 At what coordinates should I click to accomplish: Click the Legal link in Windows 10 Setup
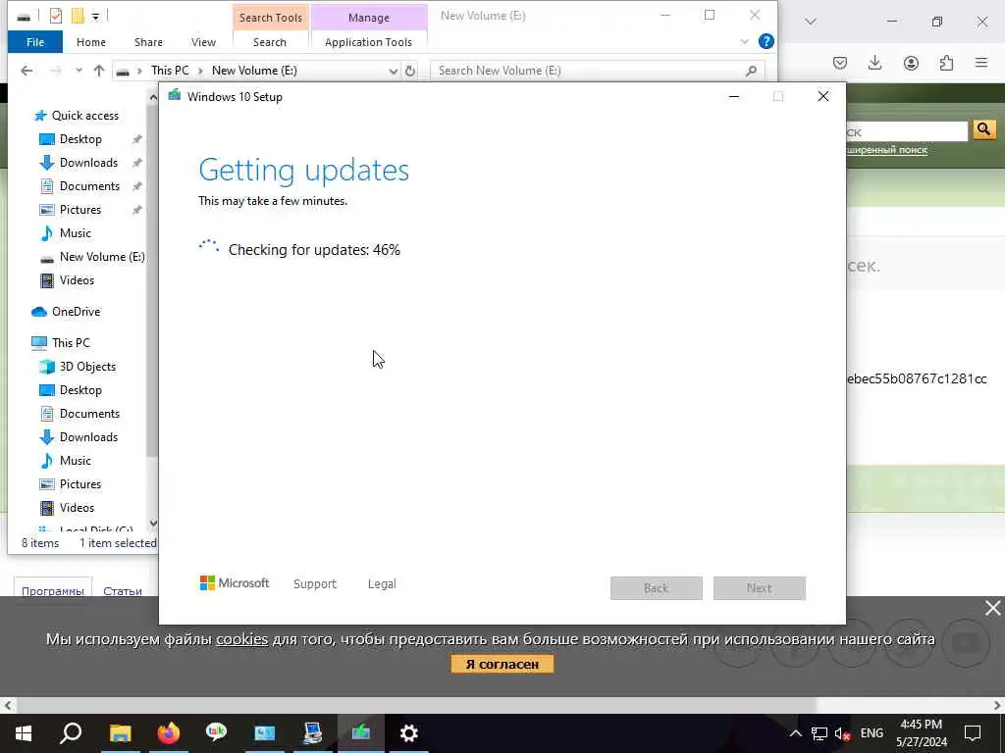click(382, 584)
